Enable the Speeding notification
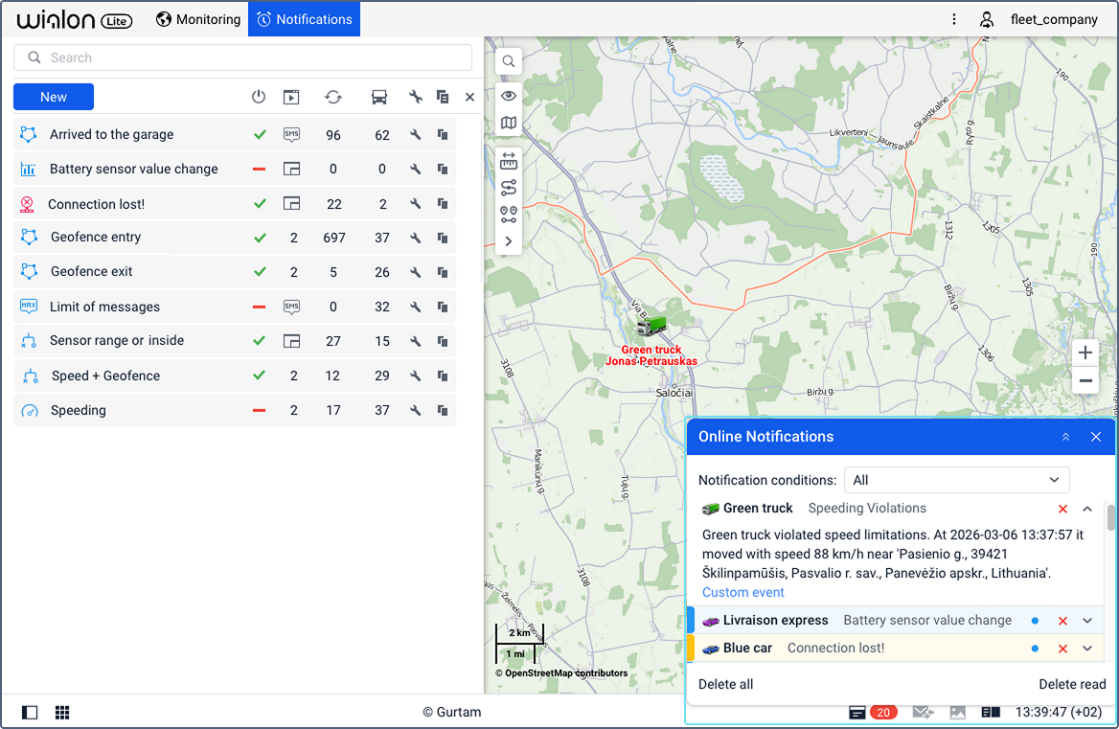1119x729 pixels. pyautogui.click(x=259, y=411)
